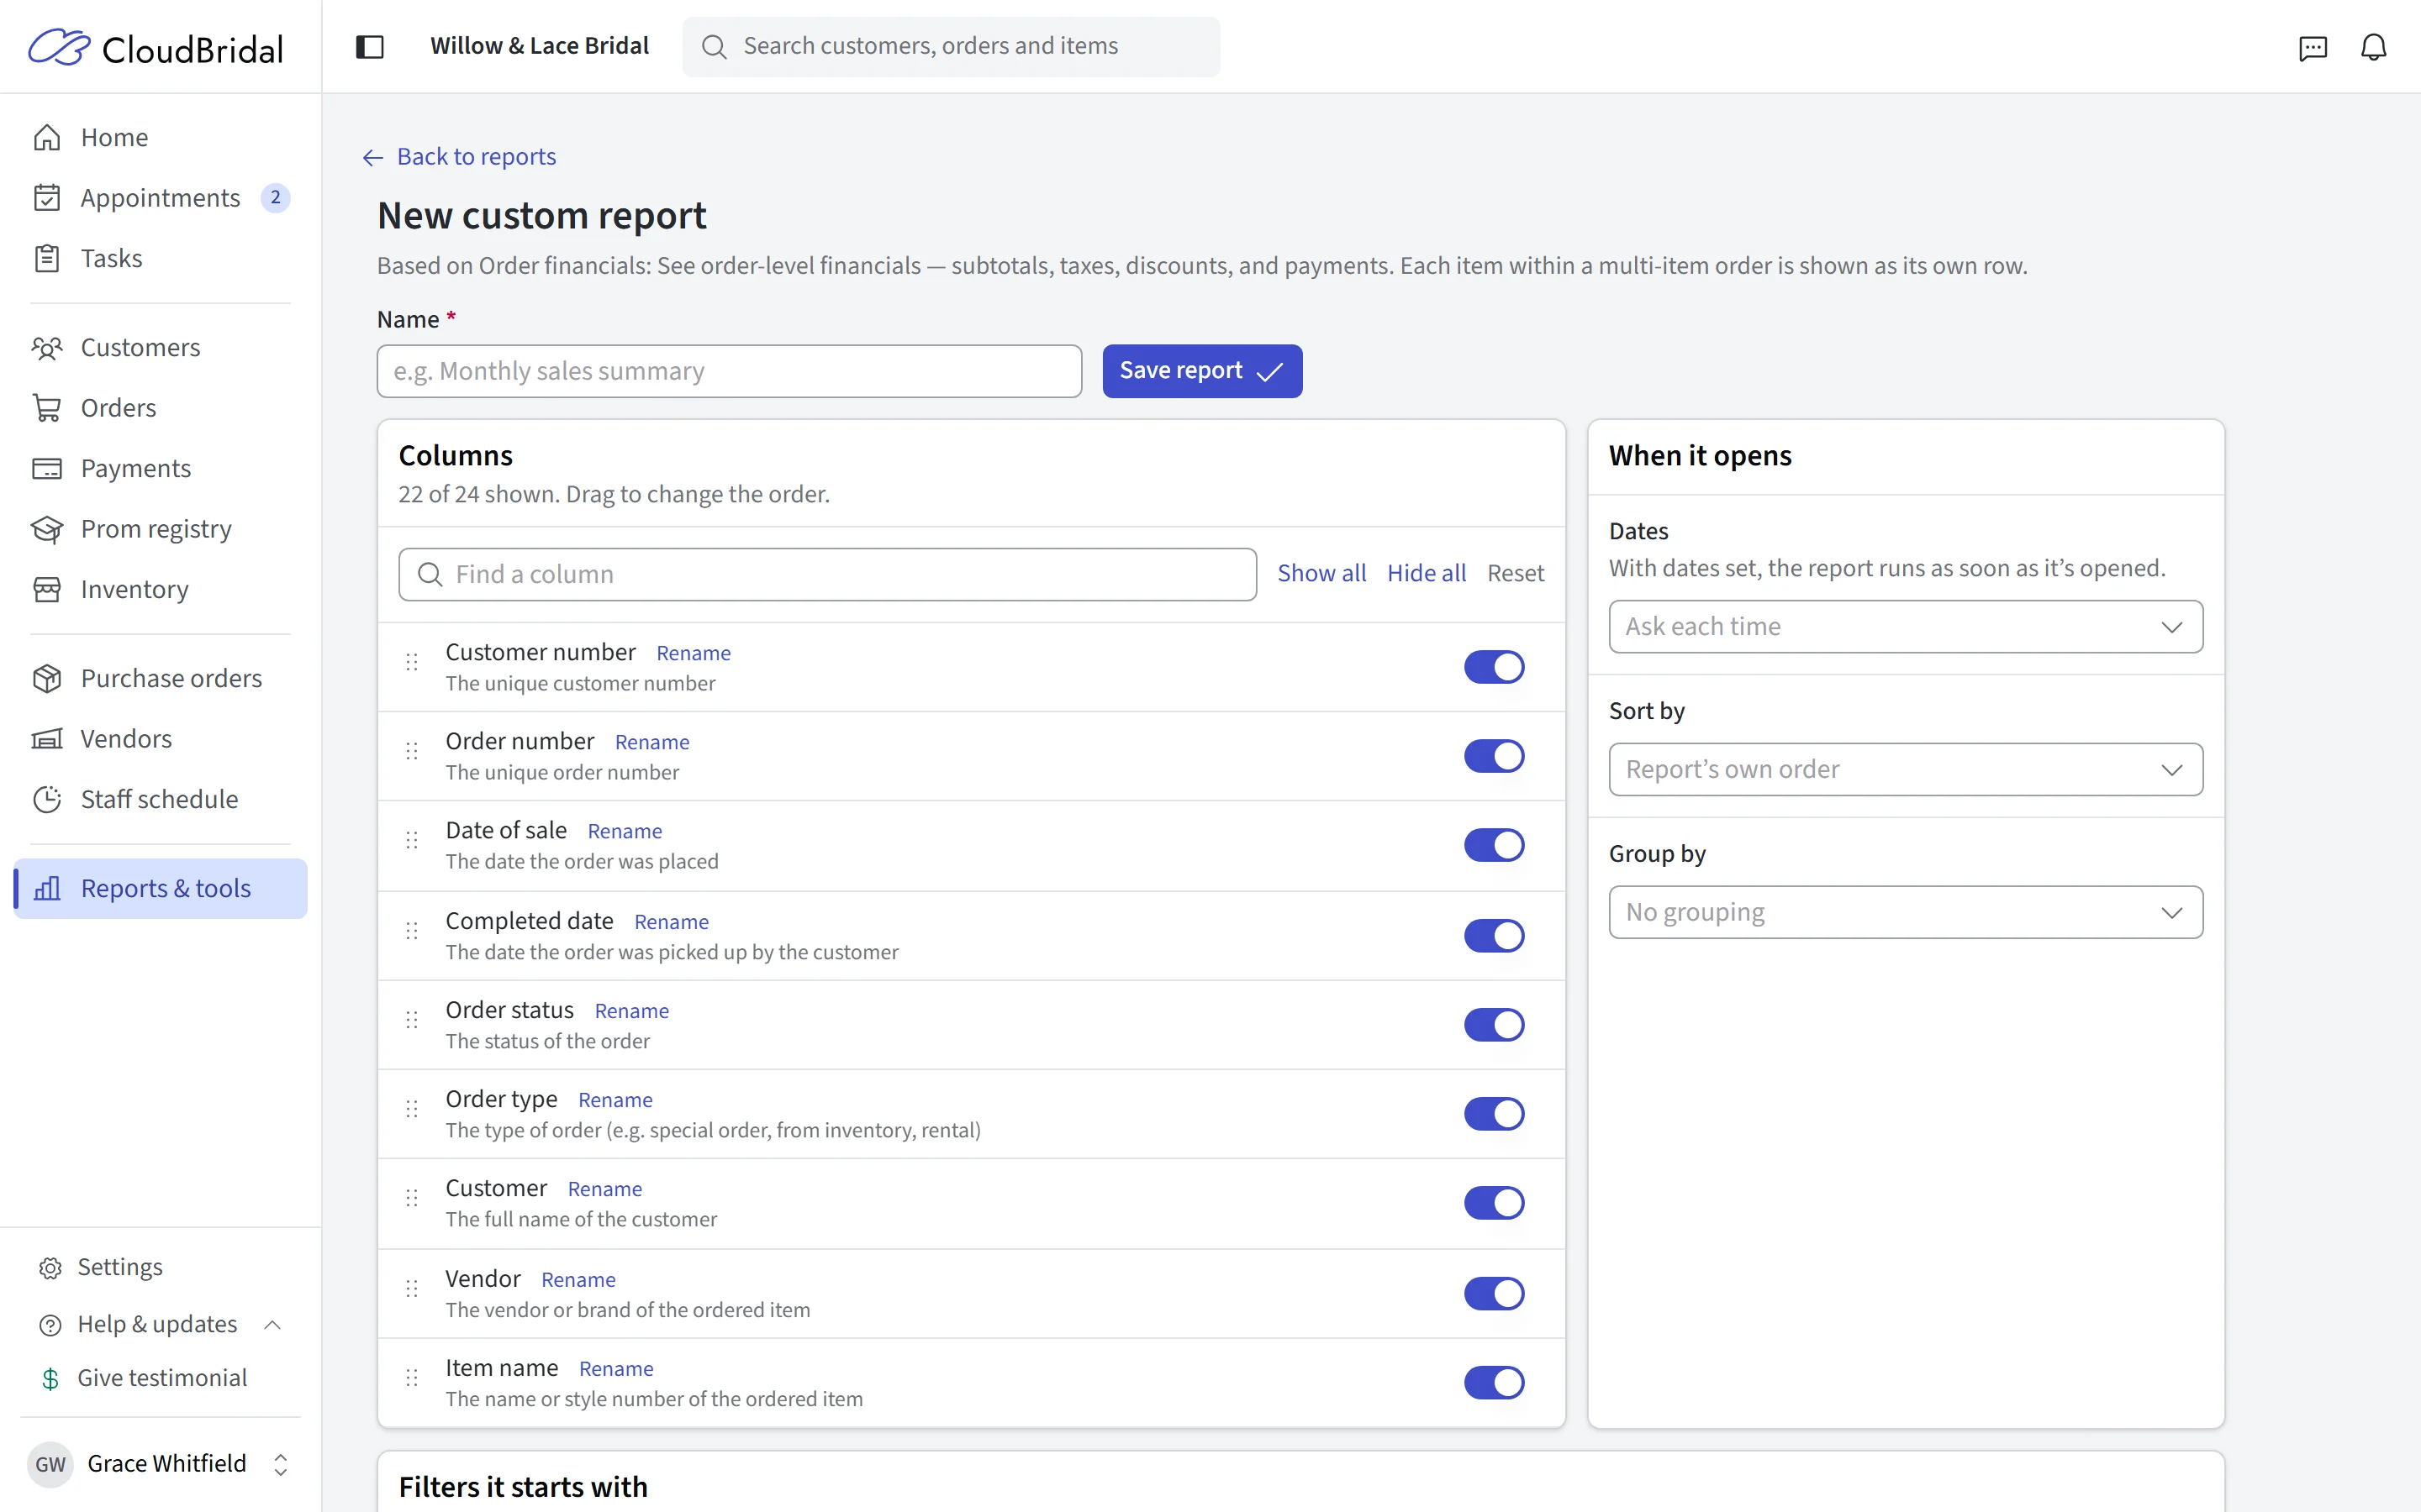This screenshot has width=2421, height=1512.
Task: Rename the Date of sale column
Action: tap(625, 831)
